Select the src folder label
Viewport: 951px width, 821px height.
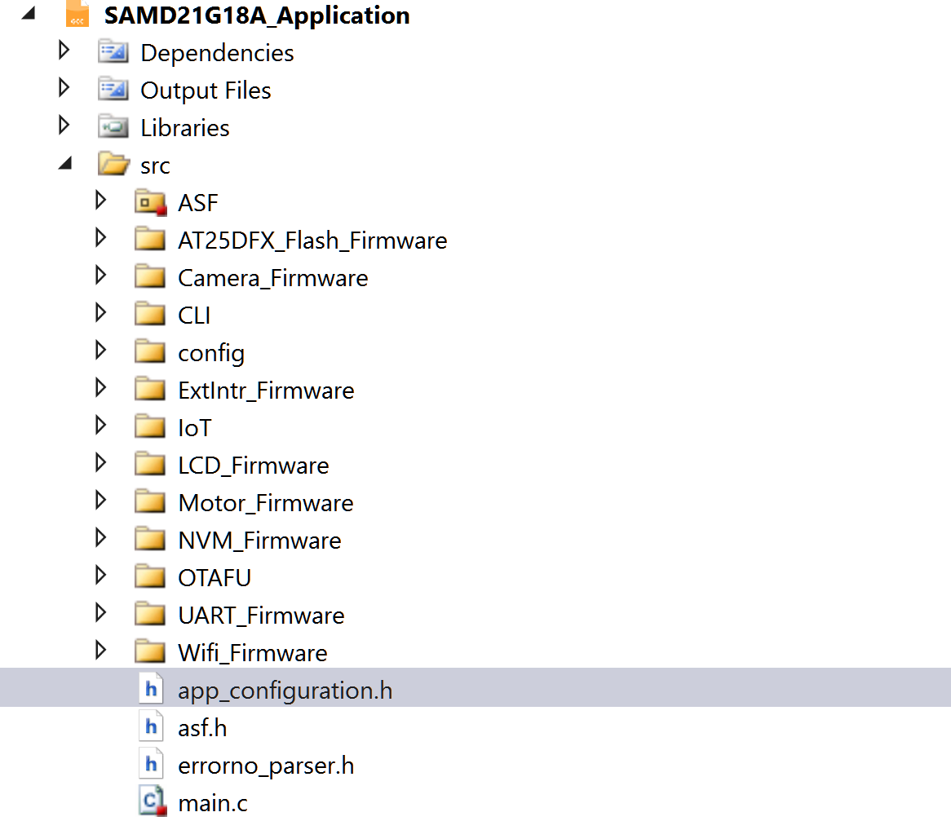[x=155, y=166]
